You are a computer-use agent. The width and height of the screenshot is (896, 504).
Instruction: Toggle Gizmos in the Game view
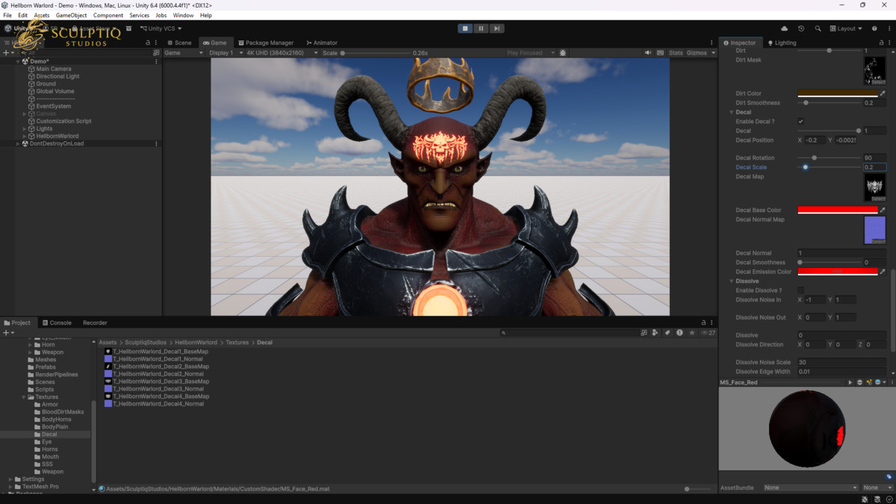[x=696, y=53]
